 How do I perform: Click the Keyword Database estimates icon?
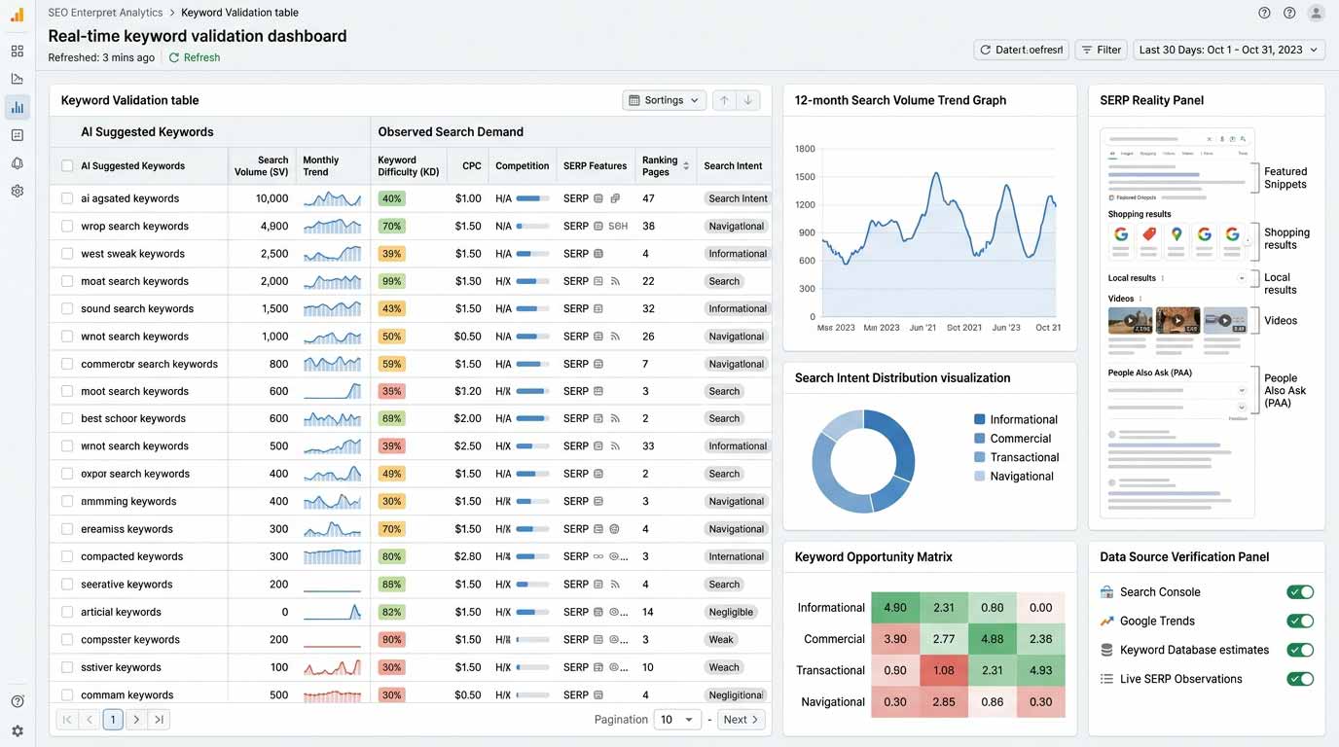[1106, 650]
